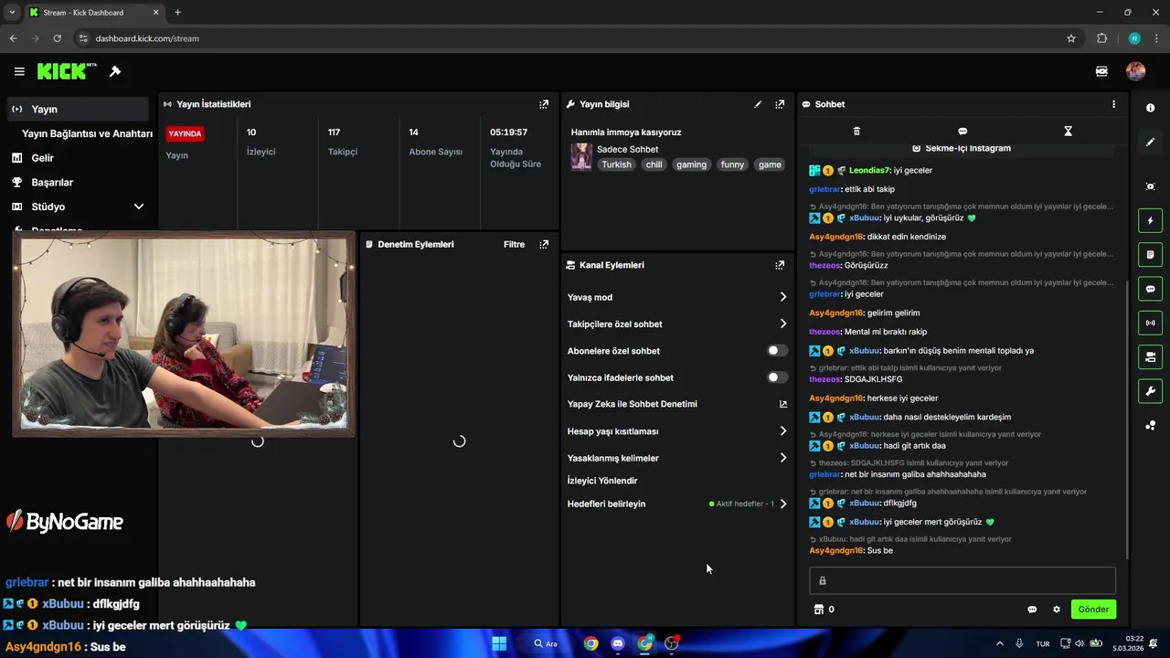Click the capture frame icon in right sidebar

click(x=1150, y=186)
